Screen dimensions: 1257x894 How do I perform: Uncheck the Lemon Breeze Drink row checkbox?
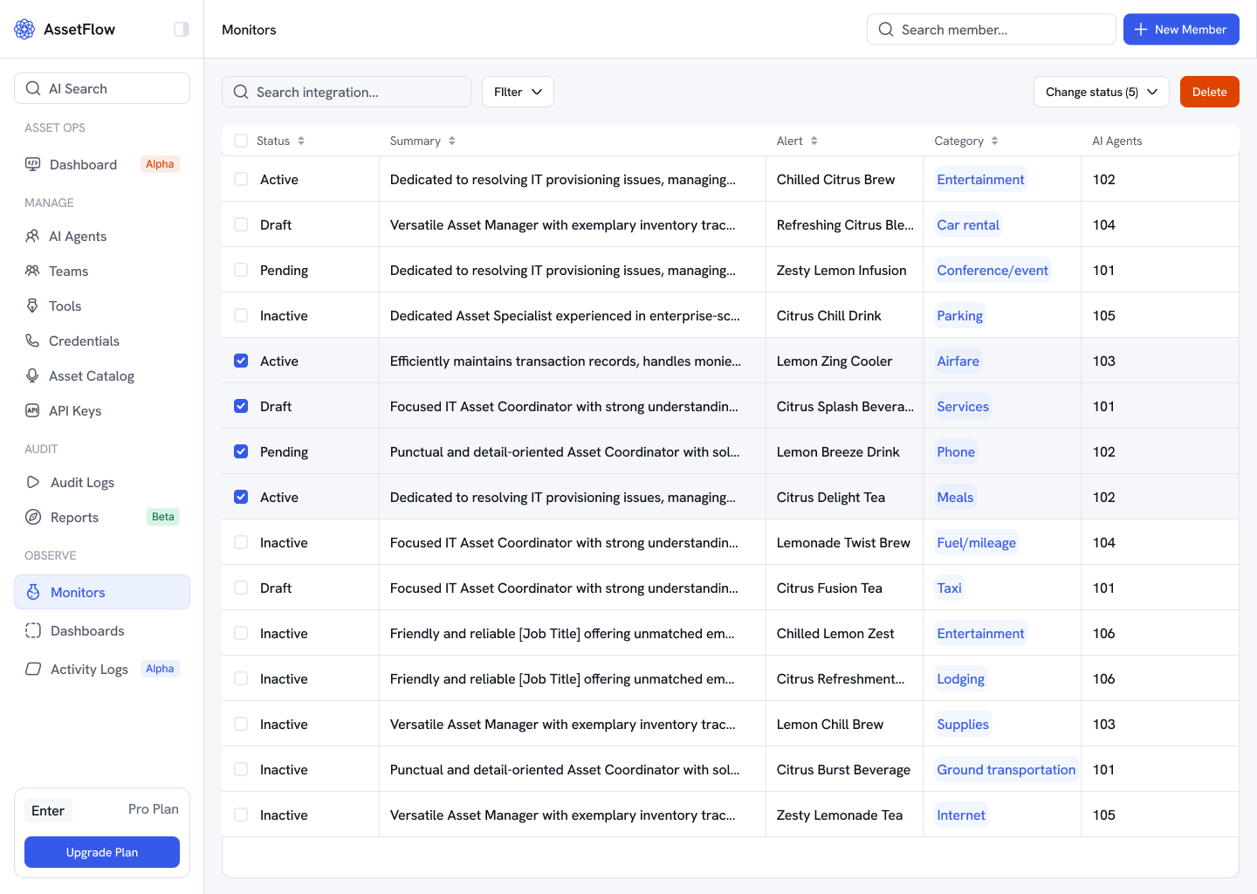(241, 451)
